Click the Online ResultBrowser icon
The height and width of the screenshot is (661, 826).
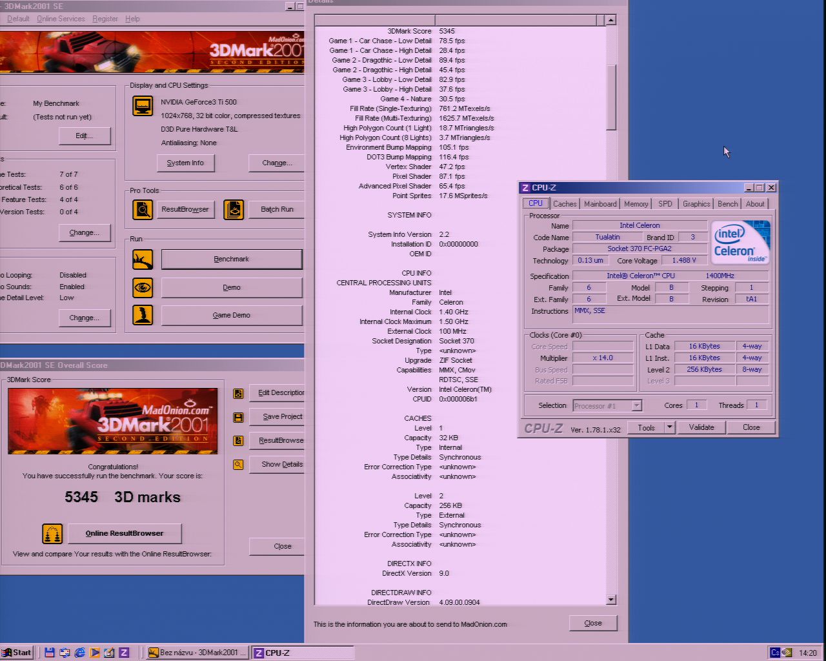coord(52,534)
